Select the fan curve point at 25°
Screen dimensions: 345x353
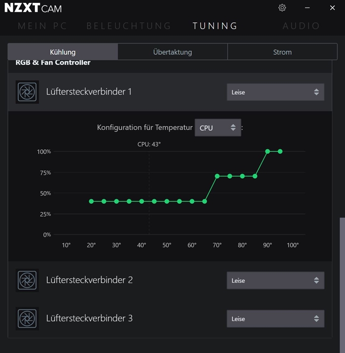pos(104,201)
